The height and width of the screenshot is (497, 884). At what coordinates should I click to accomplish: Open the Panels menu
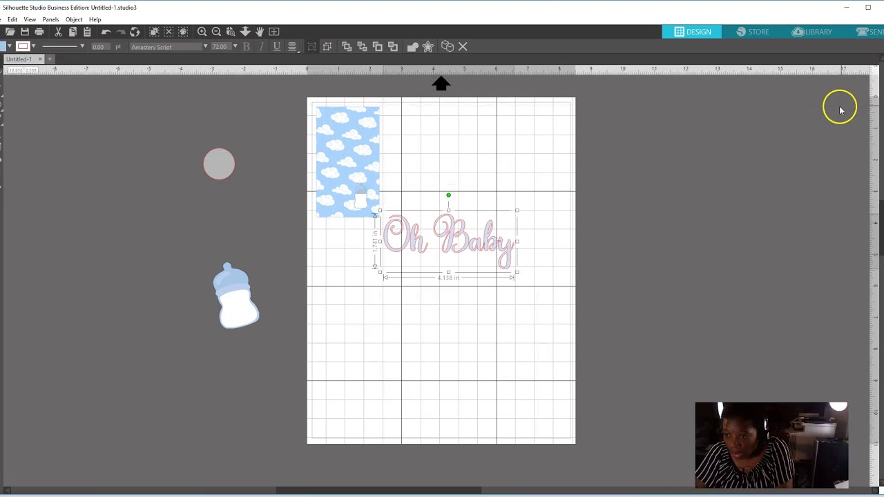[x=50, y=19]
